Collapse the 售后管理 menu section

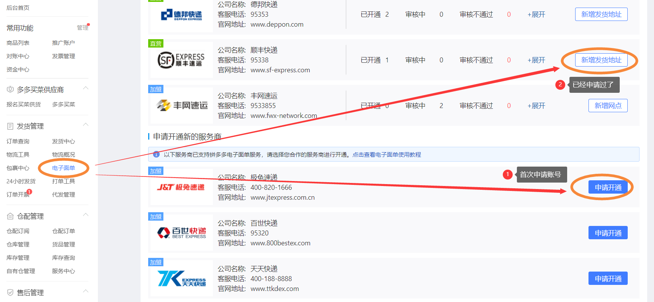(86, 291)
